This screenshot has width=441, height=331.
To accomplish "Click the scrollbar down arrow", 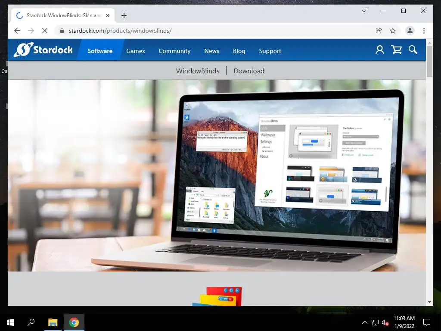I will point(429,302).
